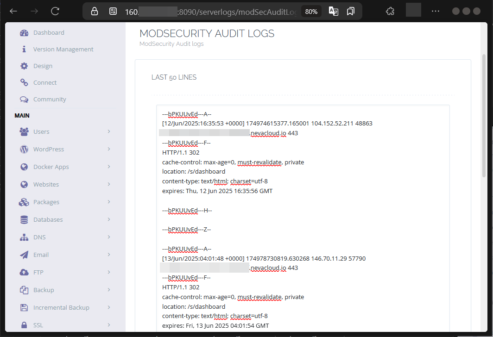Click the Version Management info icon
The image size is (493, 337).
(24, 50)
